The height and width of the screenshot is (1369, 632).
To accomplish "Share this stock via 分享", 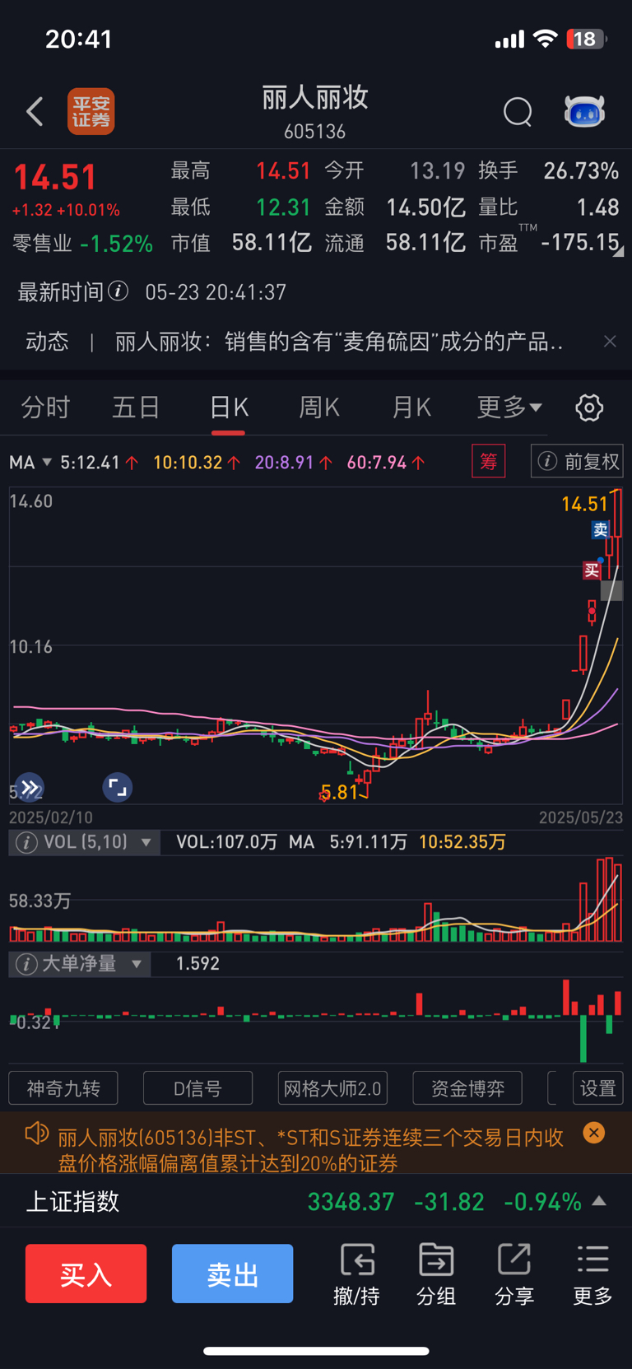I will pos(514,1274).
